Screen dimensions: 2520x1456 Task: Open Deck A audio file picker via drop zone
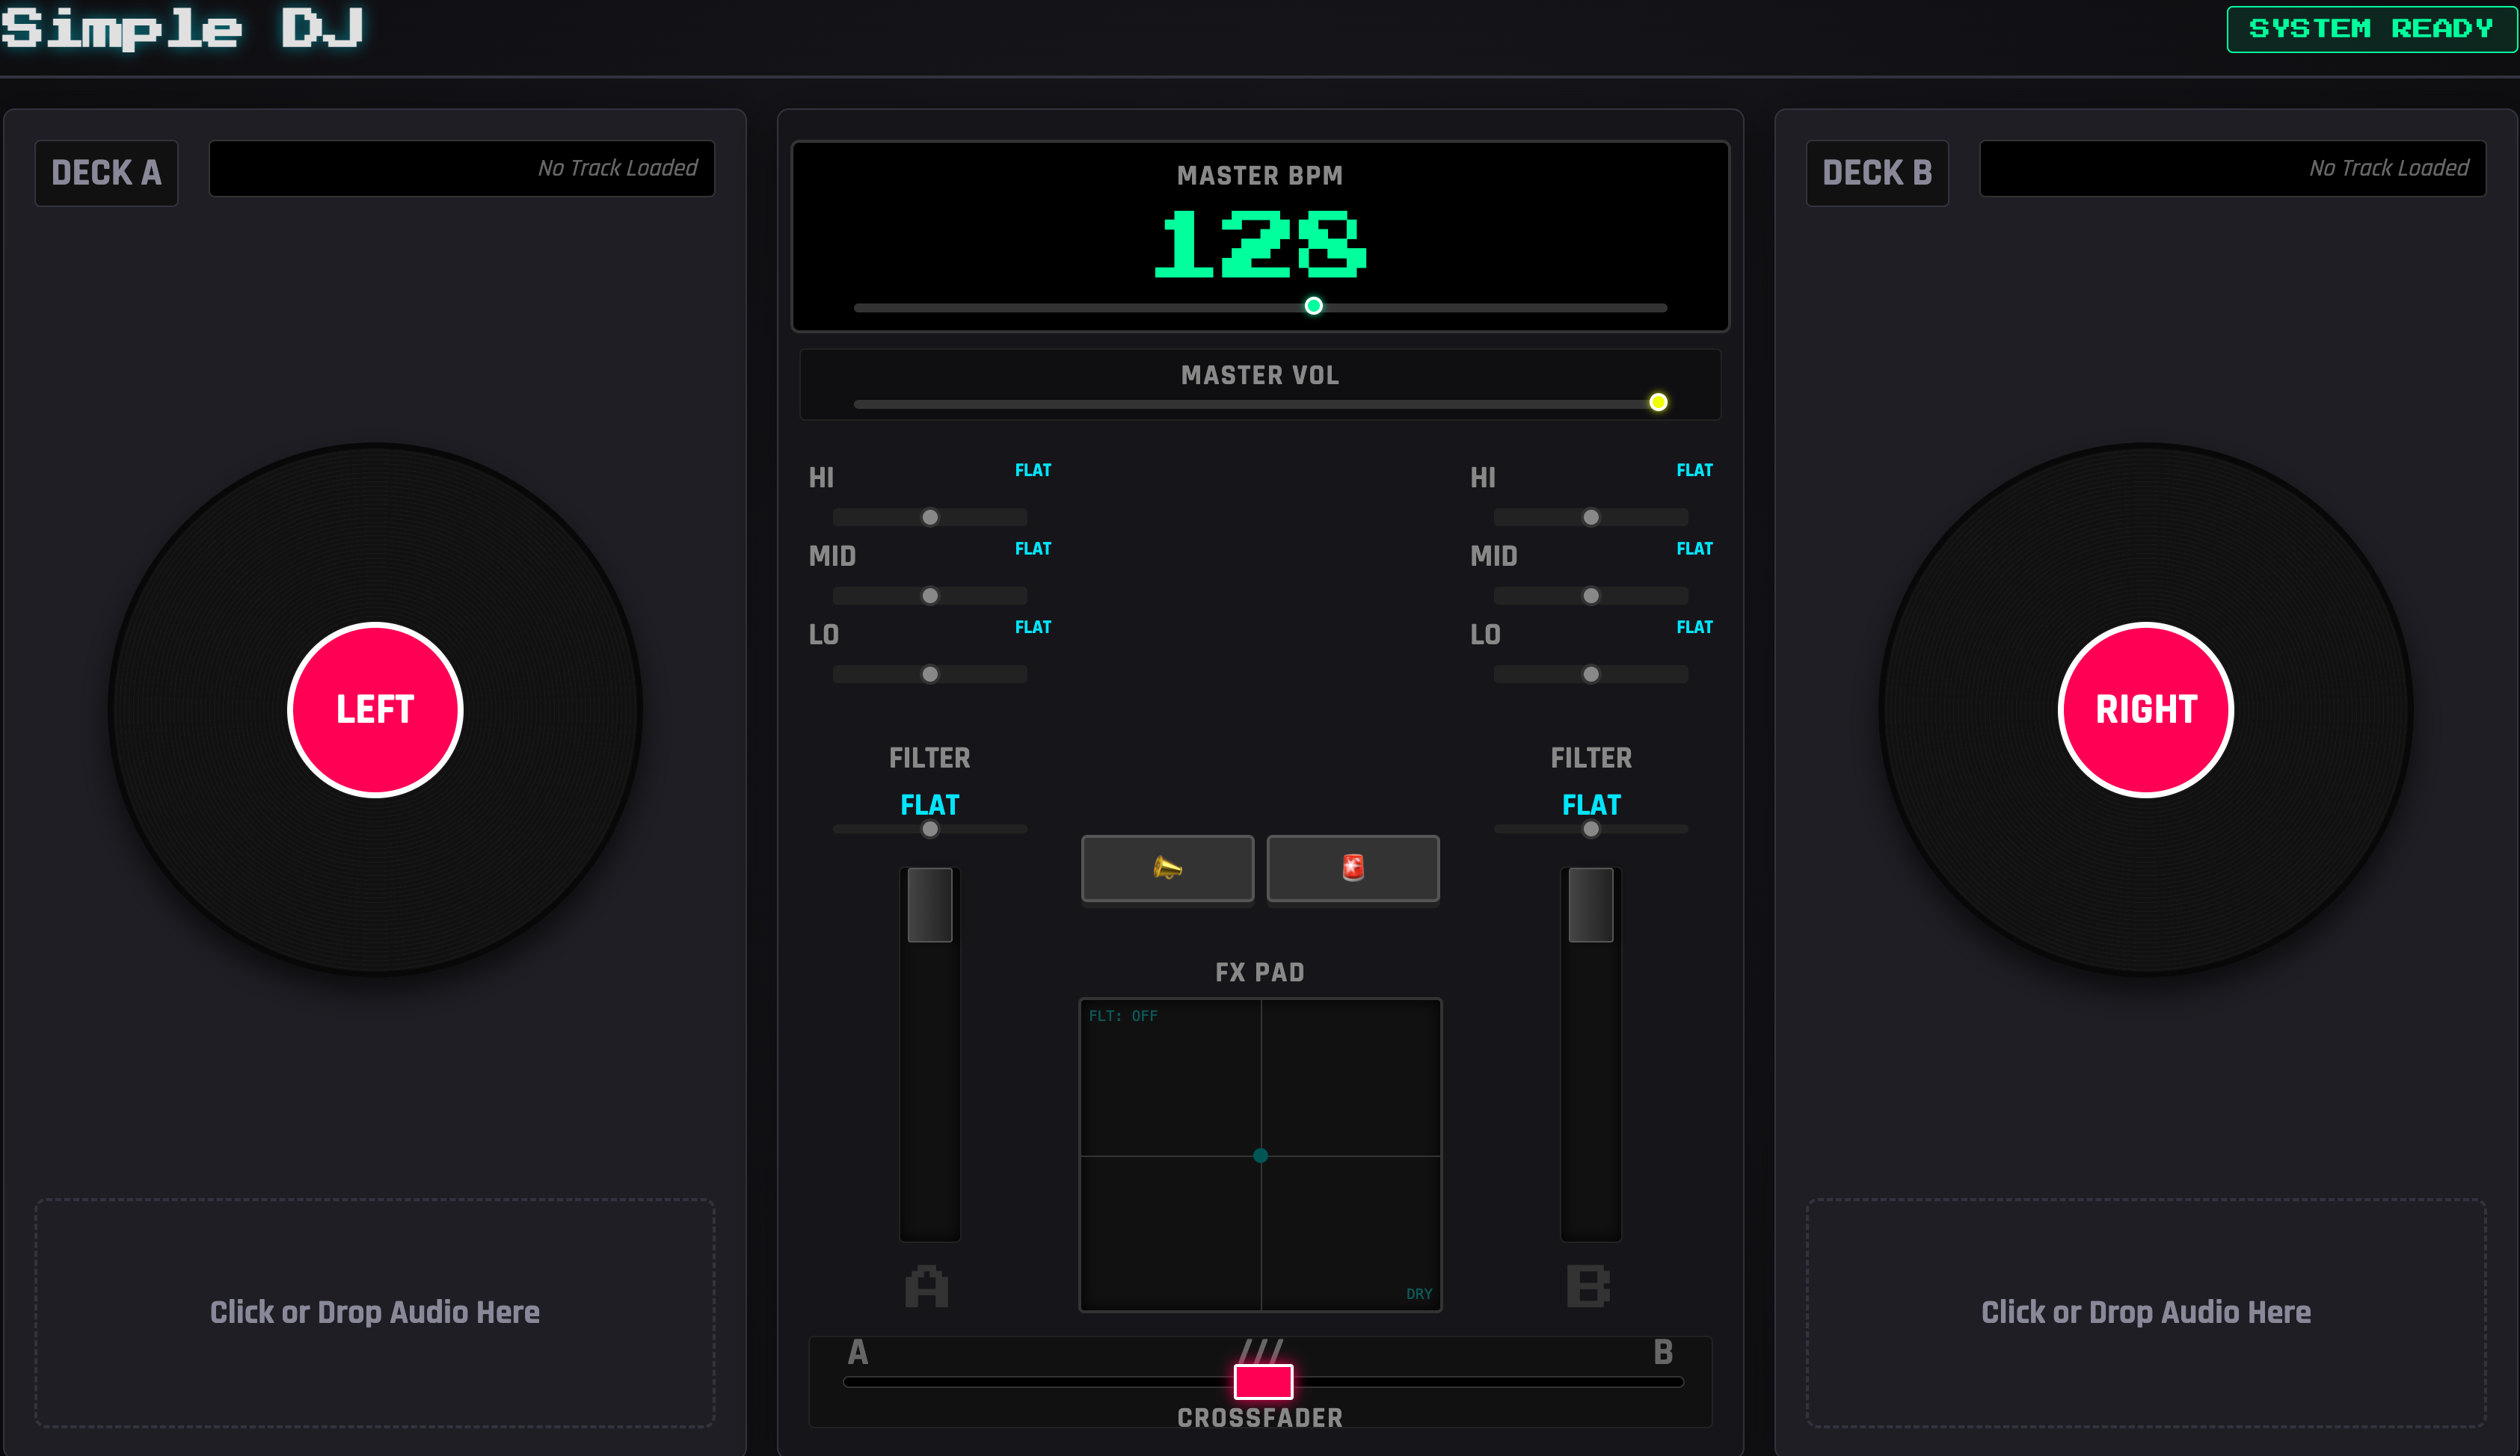pos(374,1312)
